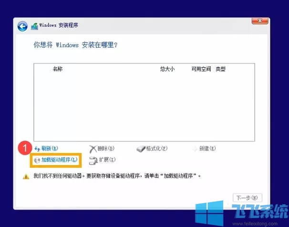Click the extend partition icon

point(93,161)
